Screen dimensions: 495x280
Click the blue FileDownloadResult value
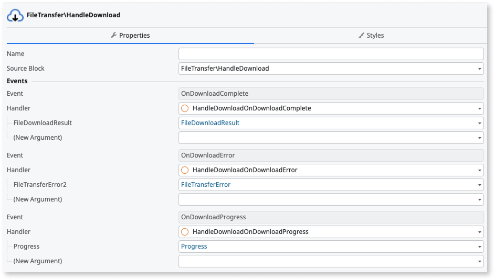point(210,123)
